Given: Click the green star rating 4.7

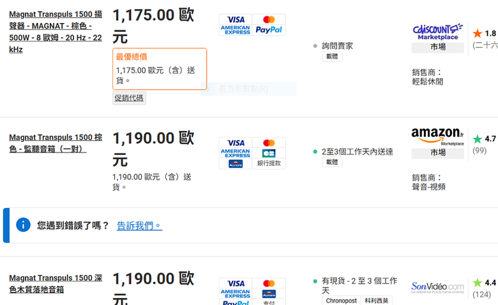Looking at the screenshot, I should (x=484, y=138).
